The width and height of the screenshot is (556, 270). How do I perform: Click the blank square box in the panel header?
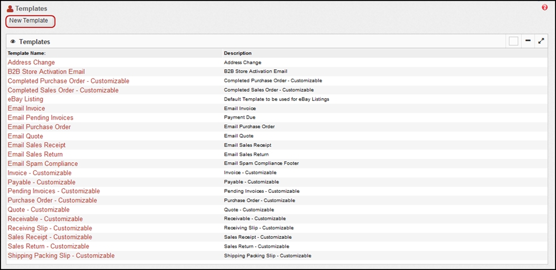click(x=513, y=41)
